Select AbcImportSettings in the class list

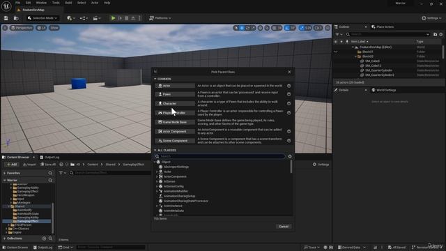176,167
